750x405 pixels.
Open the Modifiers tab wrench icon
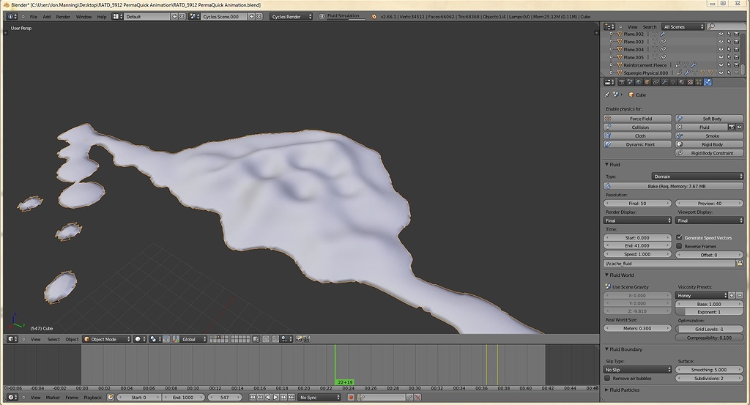pyautogui.click(x=665, y=82)
